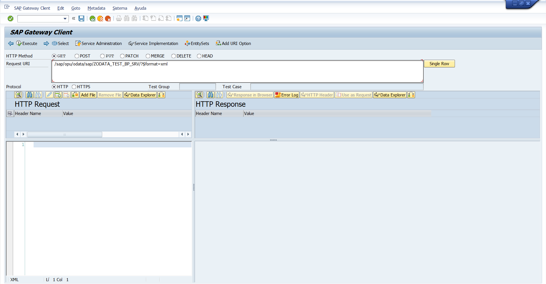This screenshot has width=546, height=284.
Task: Open the HTTP Request header table settings icon
Action: [x=10, y=114]
